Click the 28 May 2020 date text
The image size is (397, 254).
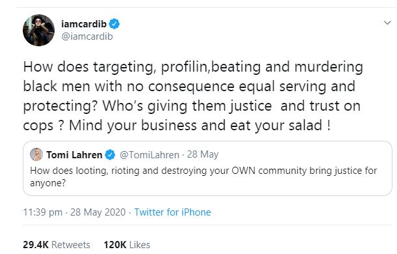click(x=98, y=212)
